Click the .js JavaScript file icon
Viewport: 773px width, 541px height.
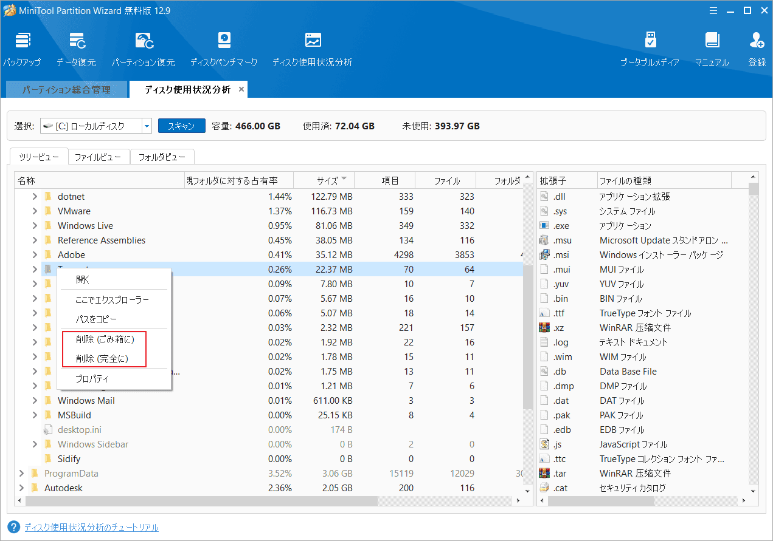(544, 444)
